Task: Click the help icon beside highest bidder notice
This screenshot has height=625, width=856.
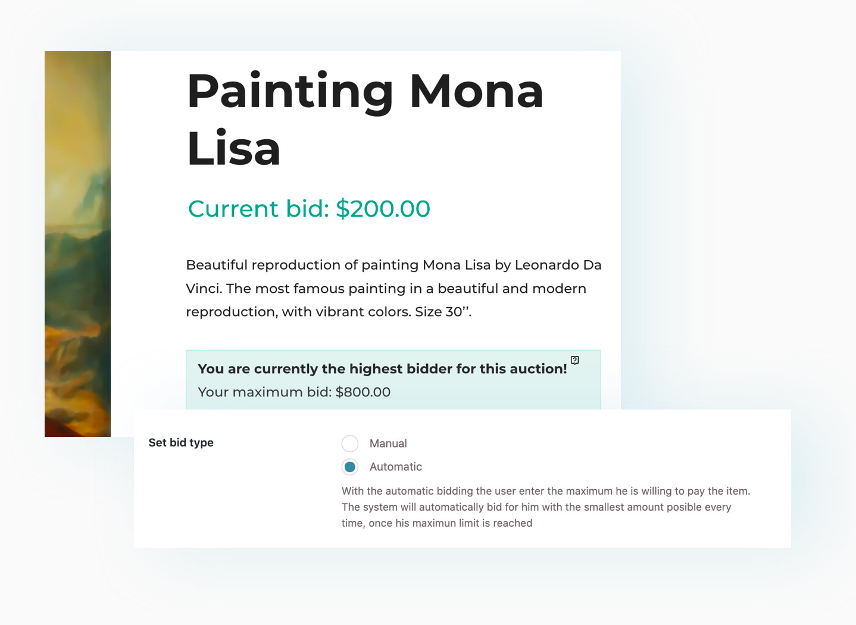Action: coord(574,360)
